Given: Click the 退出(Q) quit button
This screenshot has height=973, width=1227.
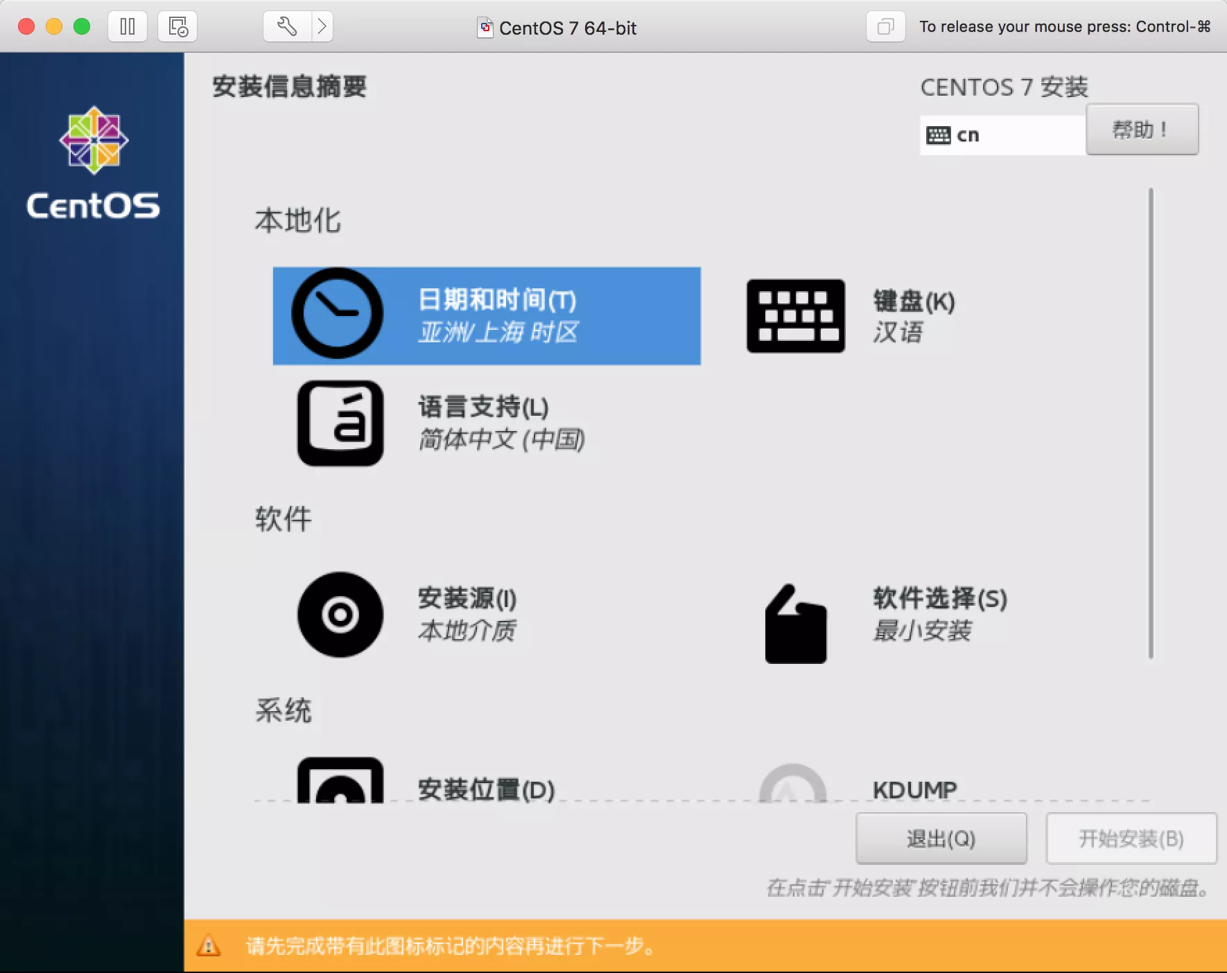Looking at the screenshot, I should coord(941,839).
